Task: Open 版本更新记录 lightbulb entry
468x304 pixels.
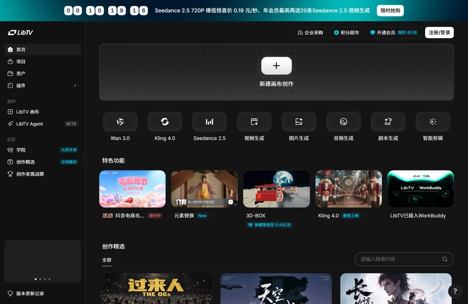Action: pos(43,293)
